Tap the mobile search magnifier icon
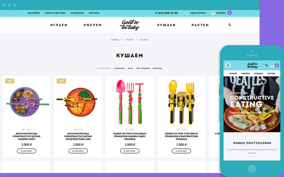Screen dimensions: 284x177 pyautogui.click(x=266, y=66)
